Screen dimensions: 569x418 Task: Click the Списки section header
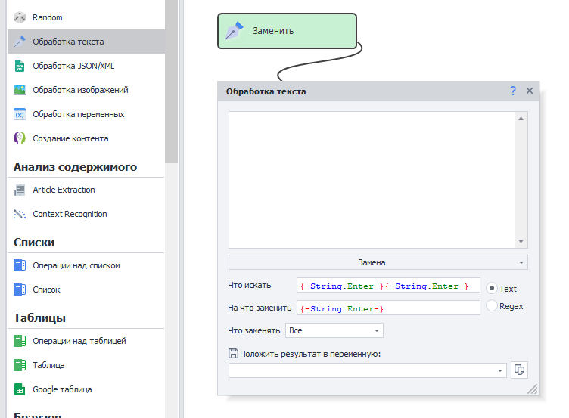tap(34, 243)
